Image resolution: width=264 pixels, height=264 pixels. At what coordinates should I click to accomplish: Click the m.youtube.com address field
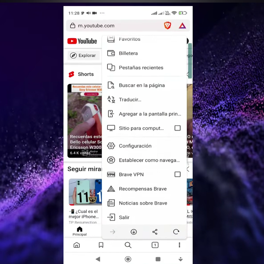click(128, 26)
